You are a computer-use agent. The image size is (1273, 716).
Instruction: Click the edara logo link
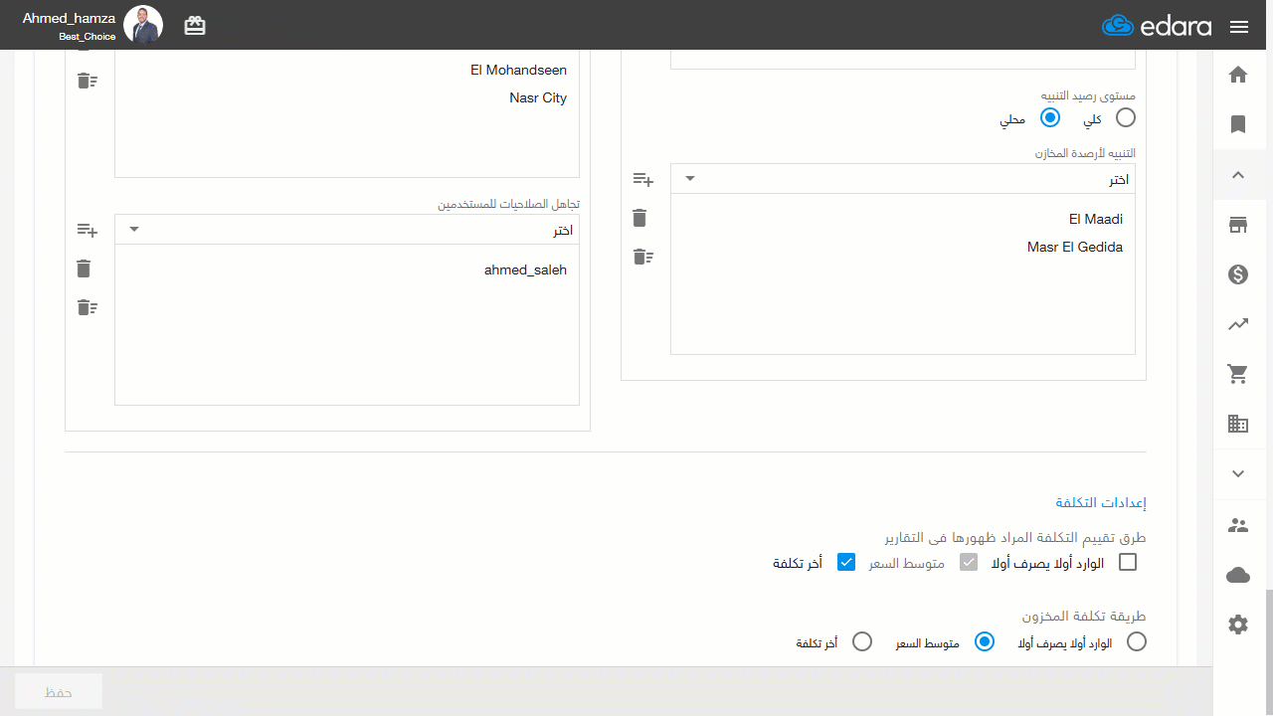(x=1157, y=26)
